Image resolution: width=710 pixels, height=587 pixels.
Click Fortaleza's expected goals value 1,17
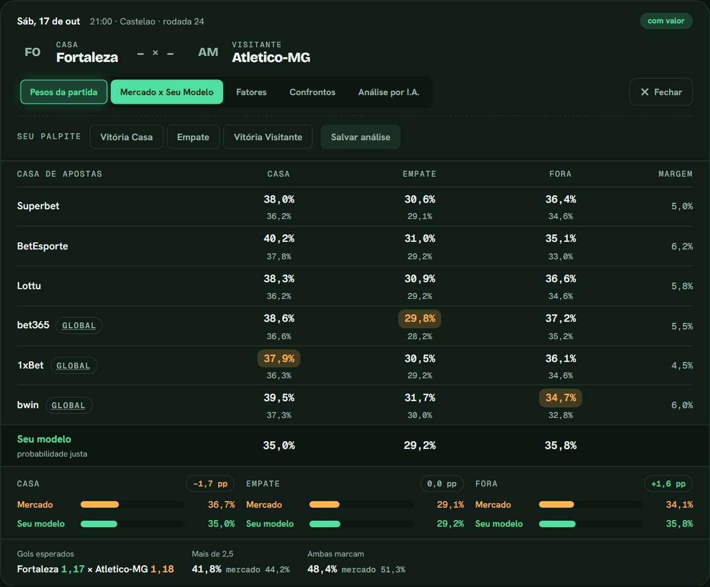pyautogui.click(x=73, y=569)
